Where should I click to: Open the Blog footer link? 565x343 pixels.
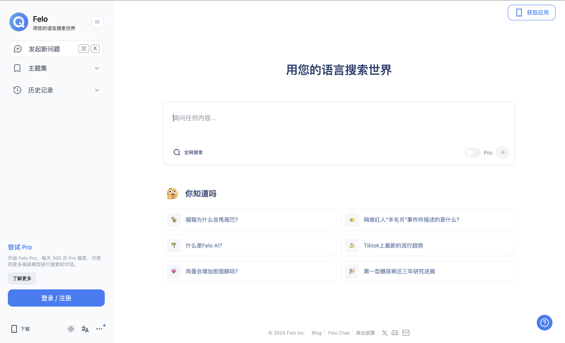pyautogui.click(x=317, y=333)
